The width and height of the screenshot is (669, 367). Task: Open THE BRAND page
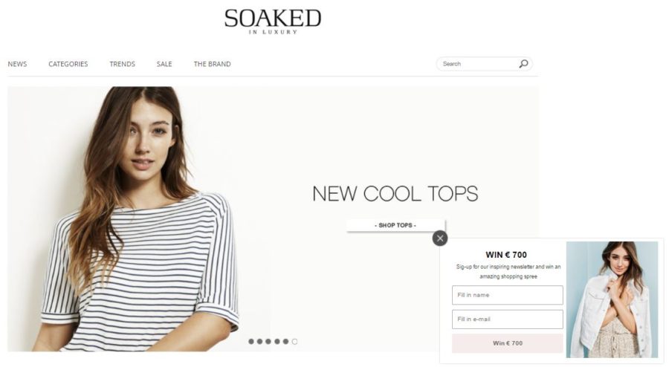[212, 64]
